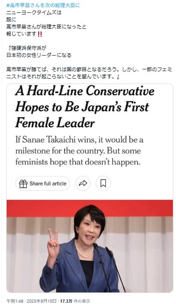This screenshot has width=176, height=304.
Task: Click the 高市早苗が勝てば paragraph text
Action: click(89, 73)
